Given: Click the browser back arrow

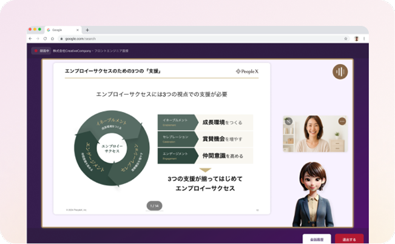Looking at the screenshot, I should pos(31,38).
